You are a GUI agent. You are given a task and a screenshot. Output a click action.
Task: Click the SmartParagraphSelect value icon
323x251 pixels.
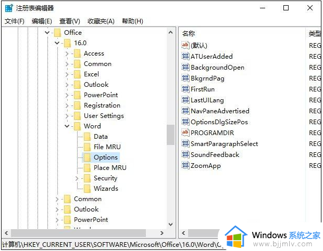click(x=185, y=143)
